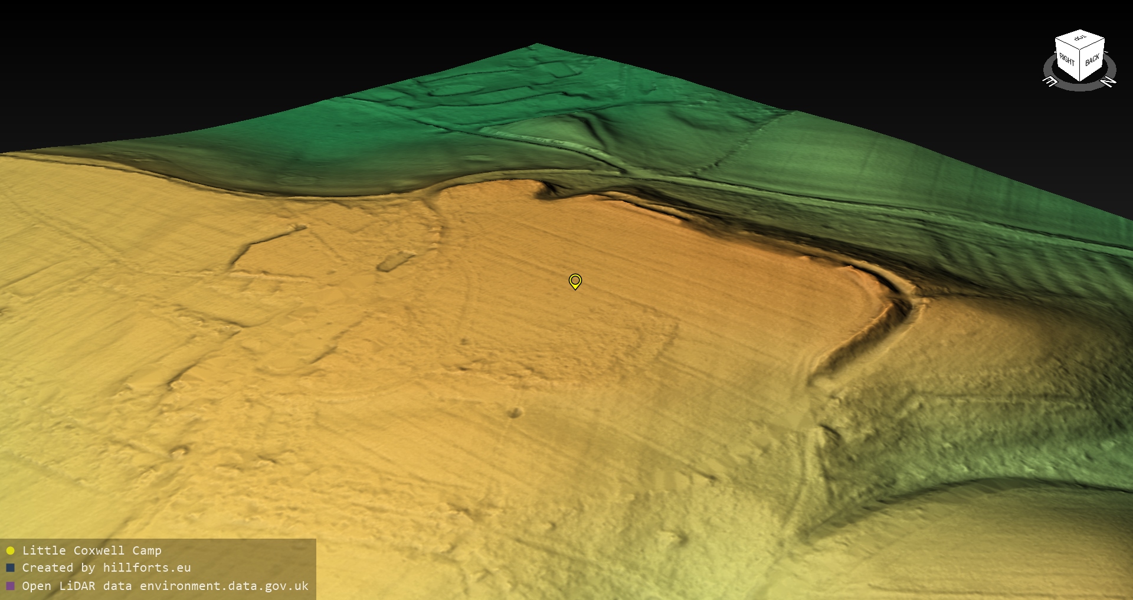The width and height of the screenshot is (1133, 600).
Task: Click the purple square legend icon
Action: click(10, 586)
